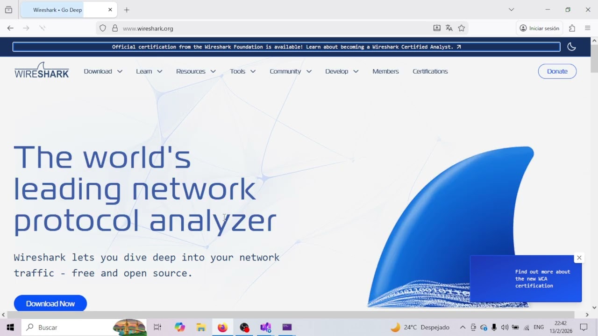Click the Download Now button
Viewport: 598px width, 336px height.
coord(50,303)
